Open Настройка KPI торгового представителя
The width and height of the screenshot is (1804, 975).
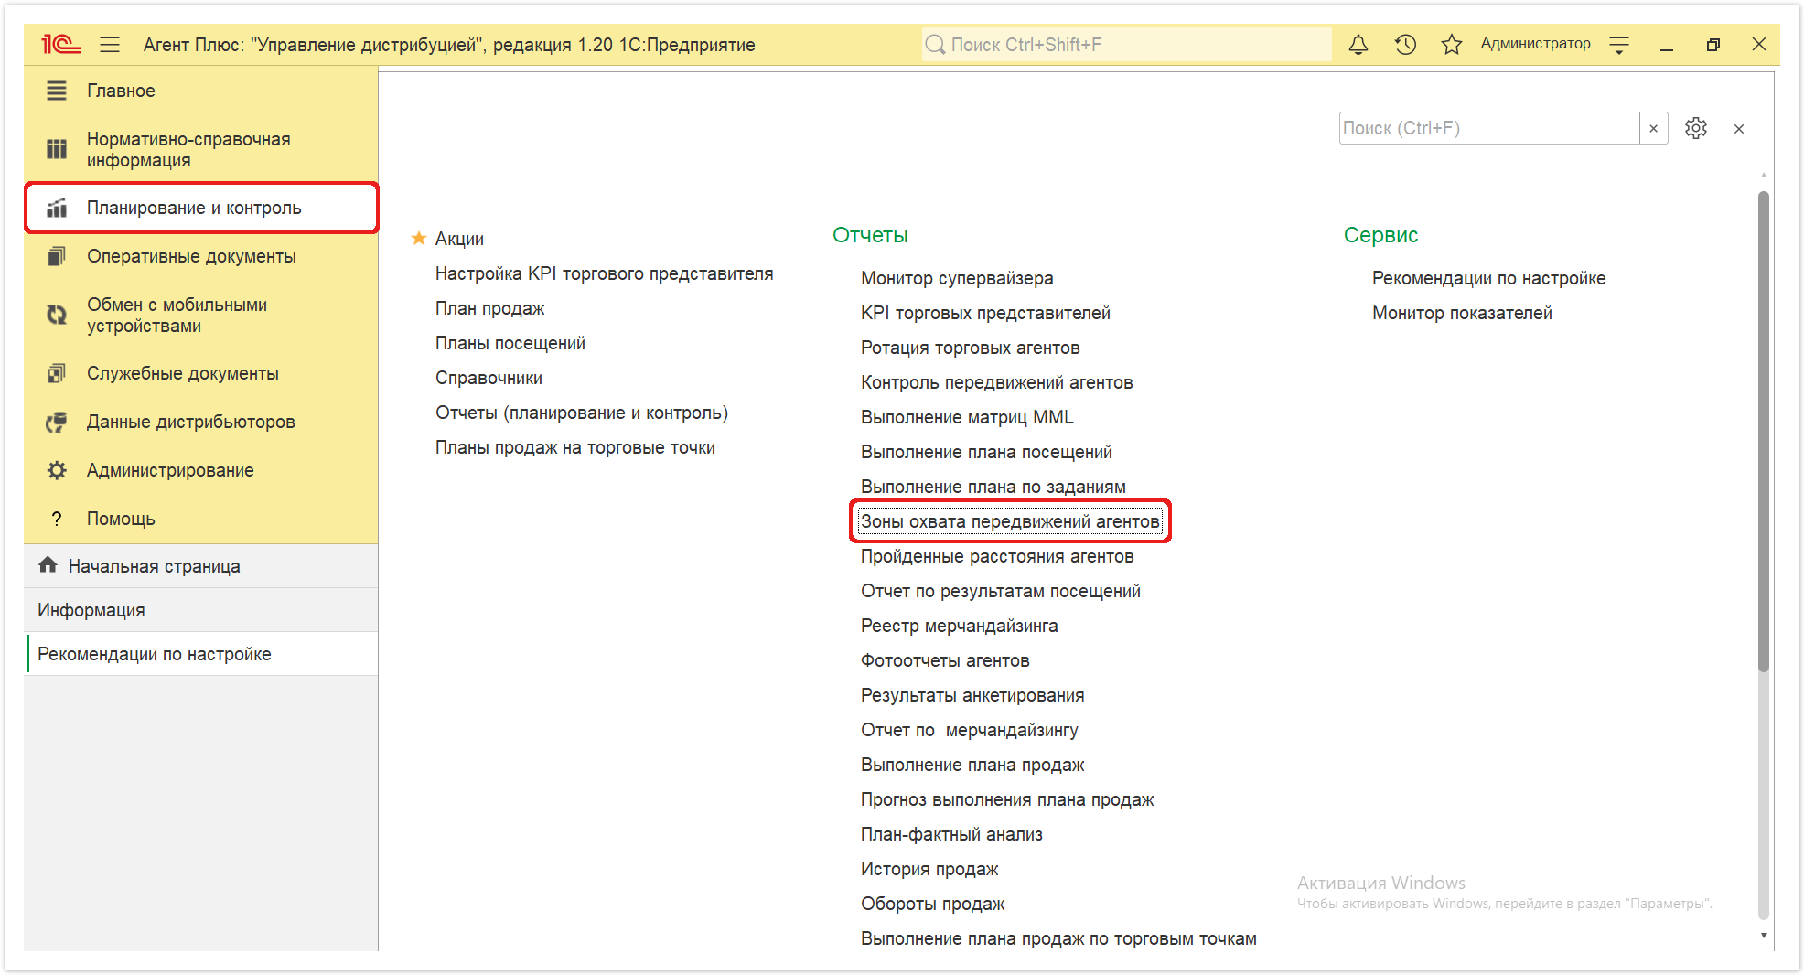[604, 273]
